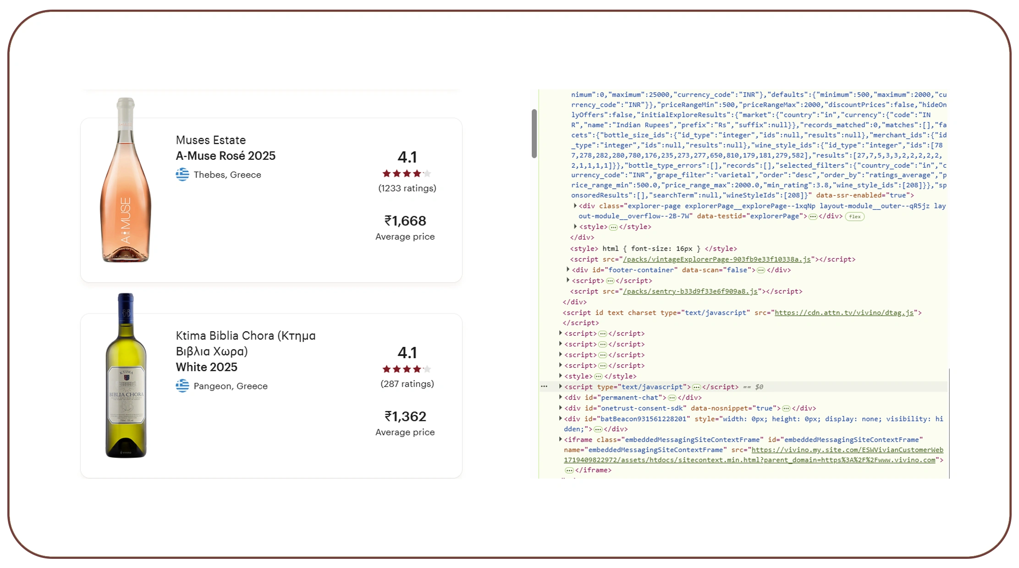Click the DevTools vertical scrollbar thumb
The height and width of the screenshot is (568, 1019).
coord(534,134)
